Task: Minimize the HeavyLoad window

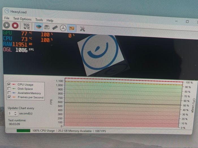Action: (x=176, y=21)
